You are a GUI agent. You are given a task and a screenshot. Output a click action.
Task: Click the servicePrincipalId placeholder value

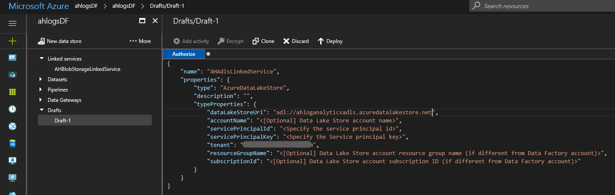point(340,129)
